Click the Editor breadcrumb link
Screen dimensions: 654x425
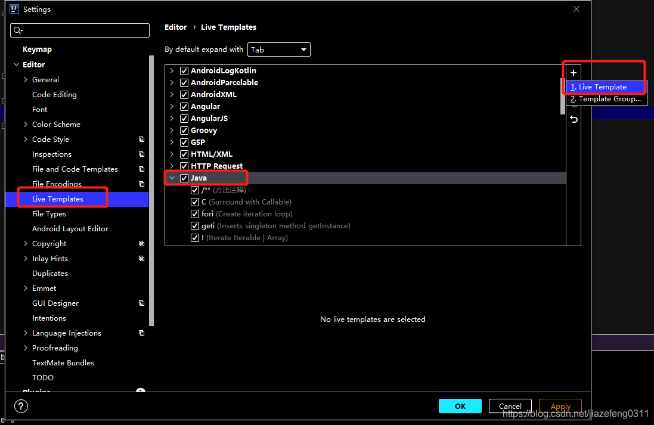click(x=176, y=27)
